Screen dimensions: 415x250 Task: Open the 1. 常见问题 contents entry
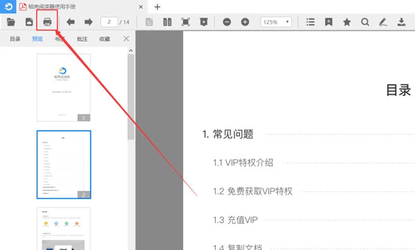228,134
